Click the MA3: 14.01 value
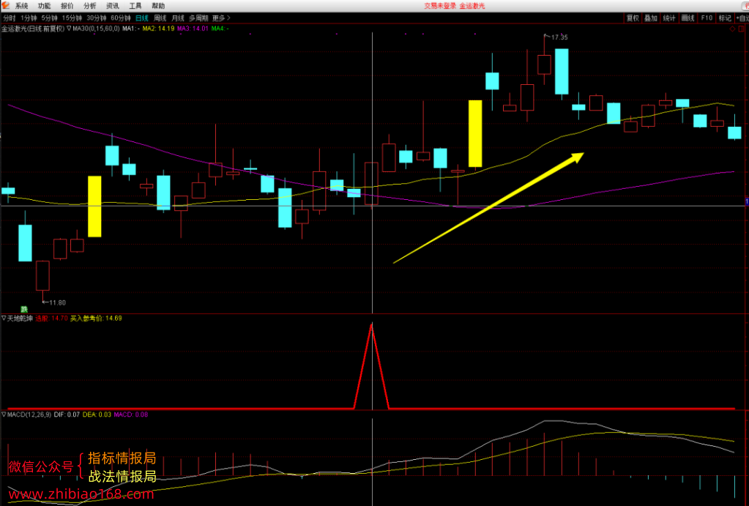This screenshot has height=506, width=749. tap(193, 29)
